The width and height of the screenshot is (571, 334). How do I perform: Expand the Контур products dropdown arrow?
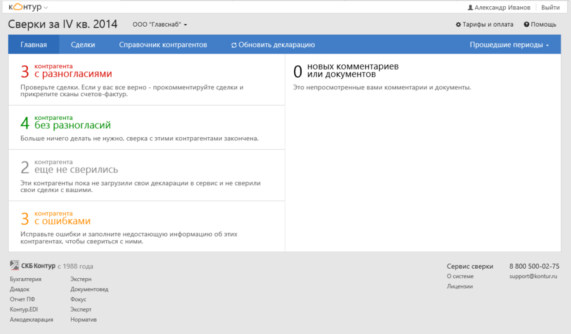[x=46, y=7]
